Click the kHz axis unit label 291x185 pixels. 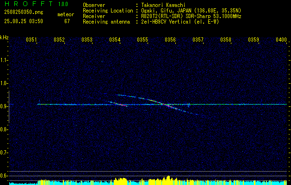pos(4,37)
